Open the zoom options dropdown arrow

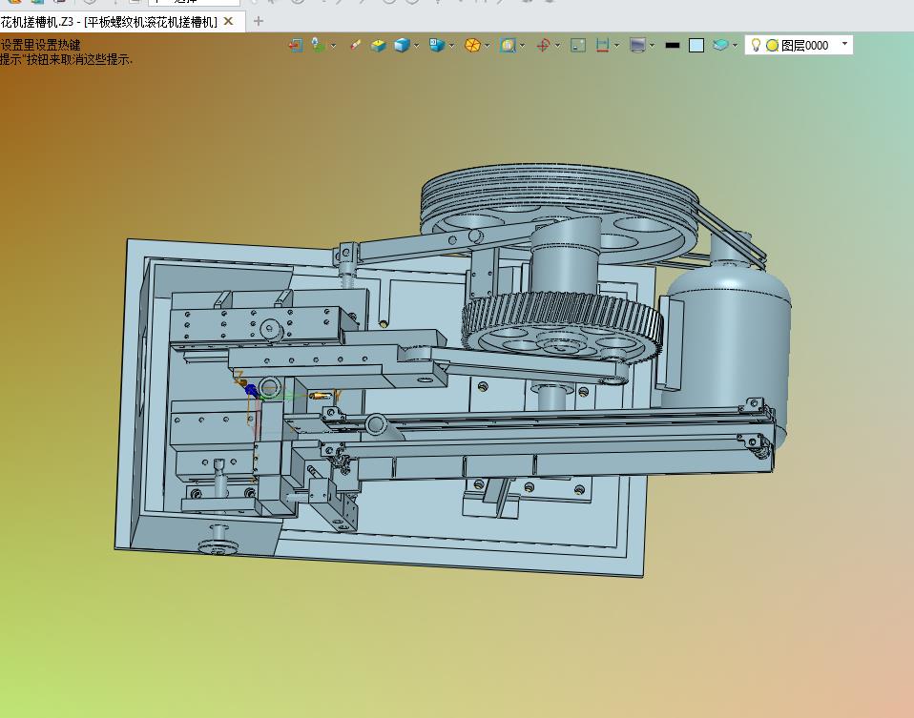[522, 46]
